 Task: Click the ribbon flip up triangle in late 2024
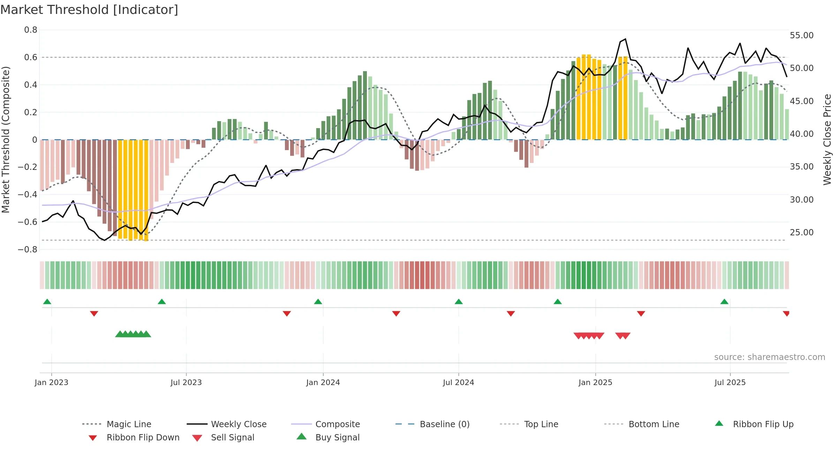click(558, 301)
